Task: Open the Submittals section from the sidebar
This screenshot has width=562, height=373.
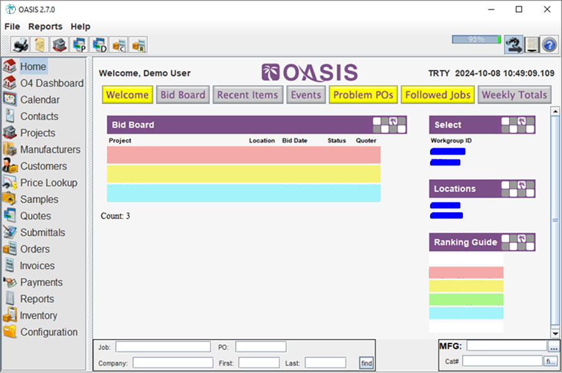Action: click(44, 232)
